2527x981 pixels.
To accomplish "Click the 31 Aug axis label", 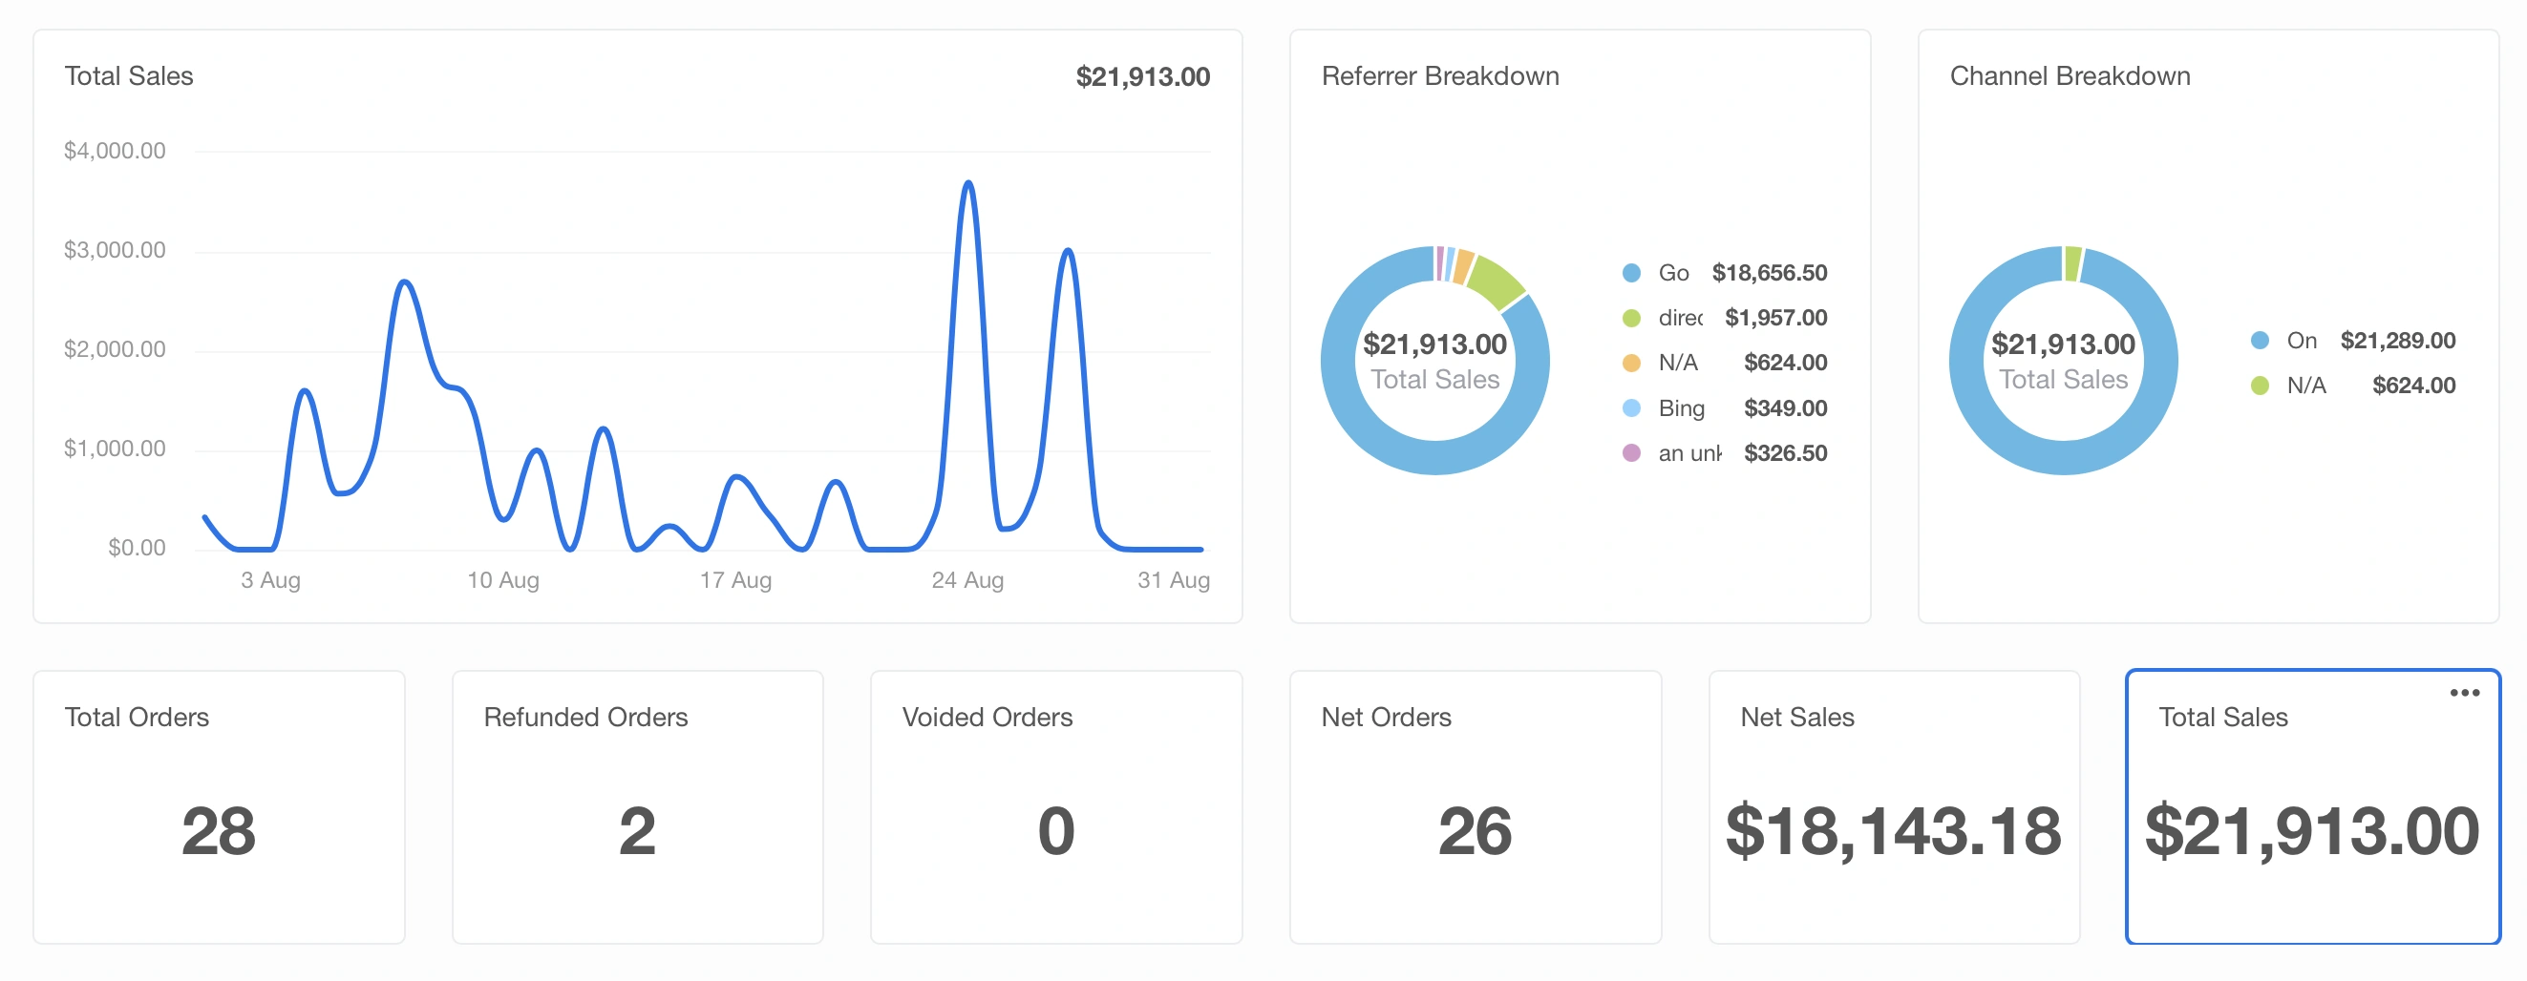I will tap(1173, 580).
